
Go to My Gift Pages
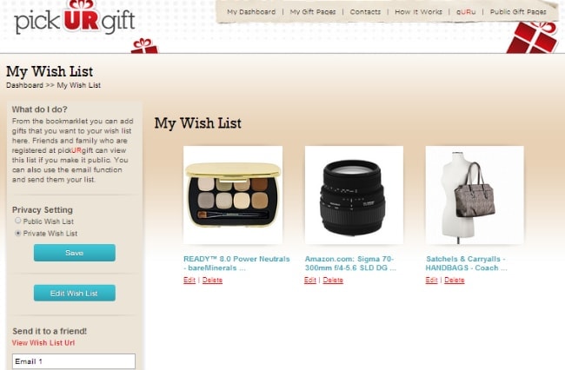tap(313, 11)
